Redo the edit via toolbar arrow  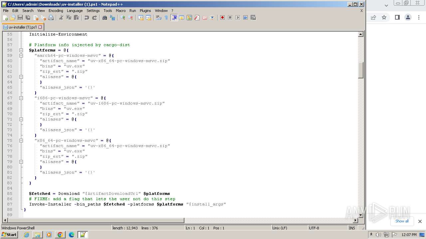(95, 18)
